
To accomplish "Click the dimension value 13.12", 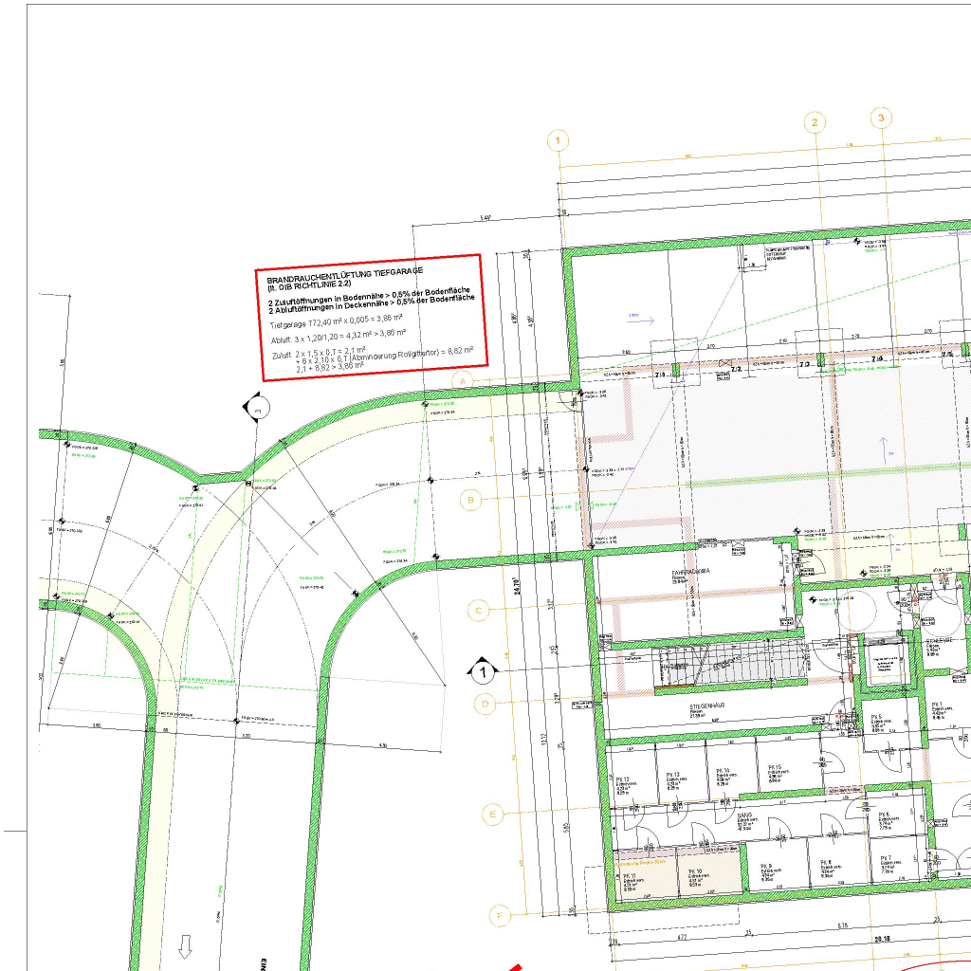I will [543, 740].
